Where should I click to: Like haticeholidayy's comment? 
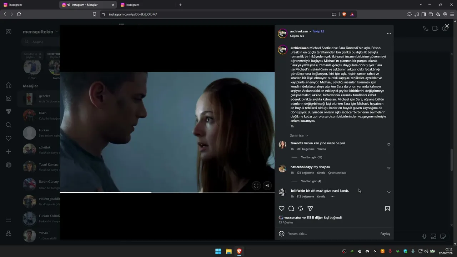[x=389, y=168]
